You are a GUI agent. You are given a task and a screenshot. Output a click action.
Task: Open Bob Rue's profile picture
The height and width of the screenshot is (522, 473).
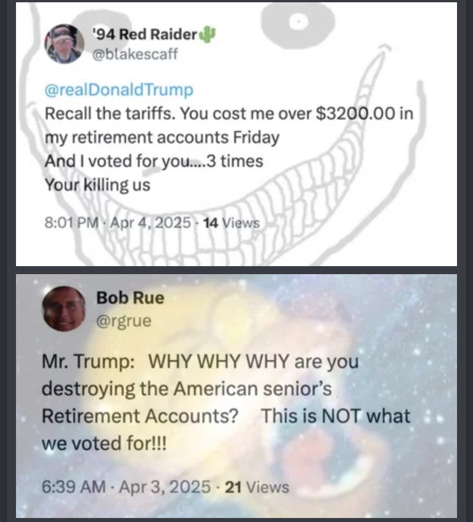(x=63, y=308)
